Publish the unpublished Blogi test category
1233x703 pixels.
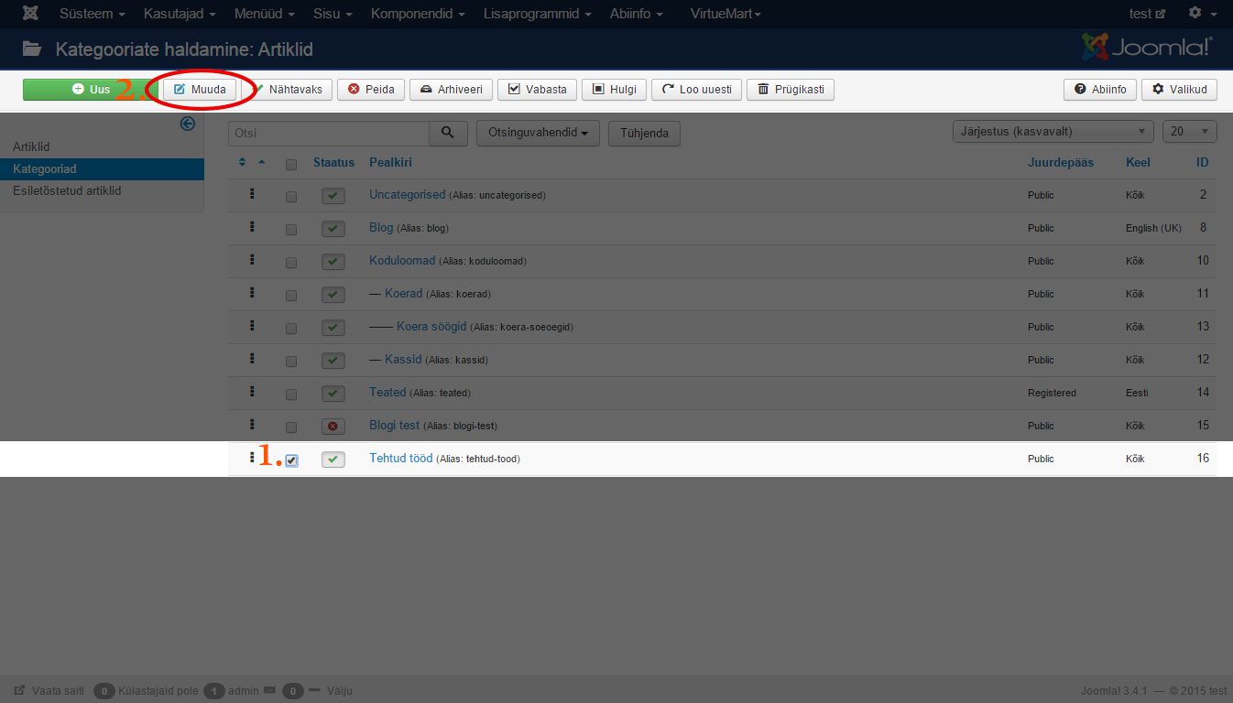click(333, 427)
